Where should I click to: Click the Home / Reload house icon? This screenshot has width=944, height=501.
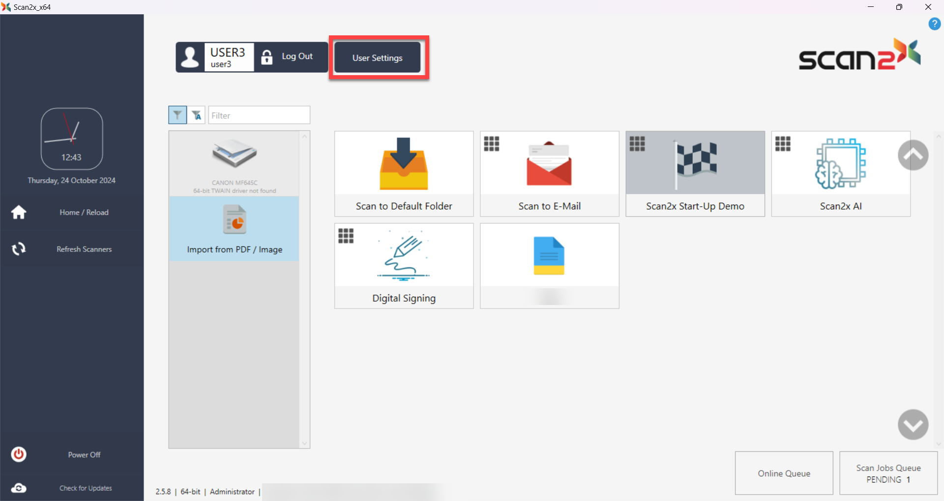(19, 212)
